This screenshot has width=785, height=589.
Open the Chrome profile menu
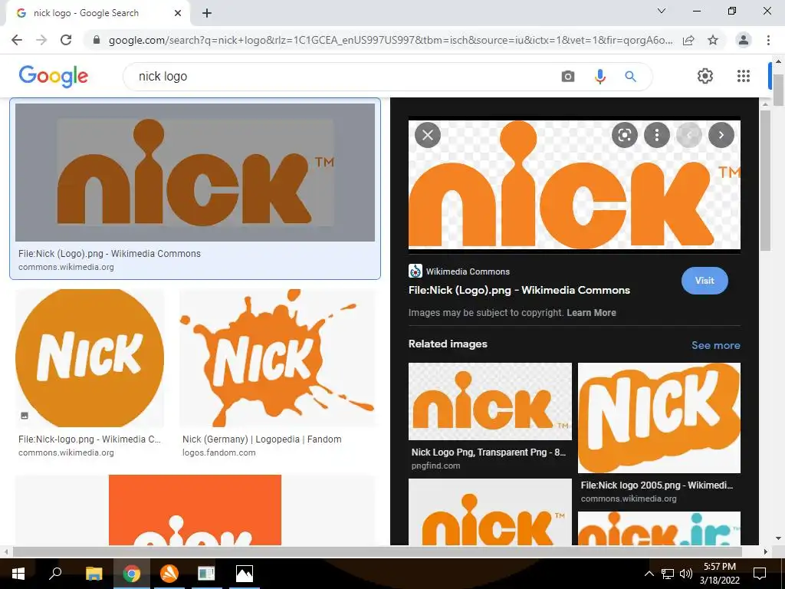click(744, 40)
